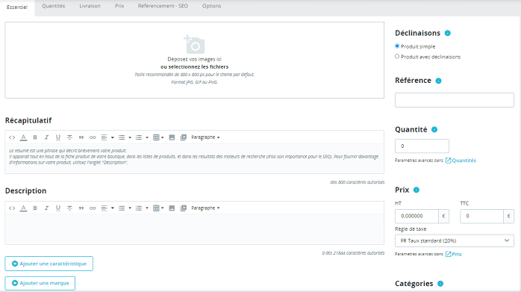Screen dimensions: 521x292
Task: Insert image in Récapitulatif editor
Action: [x=172, y=137]
